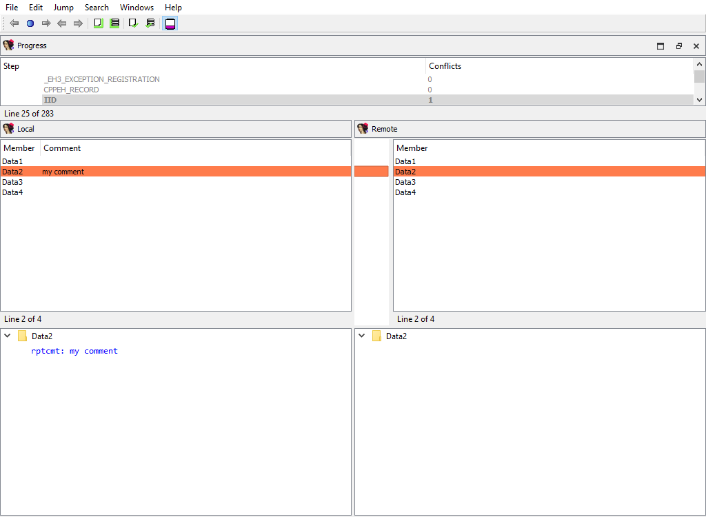Click the stacked pages green checkmark icon
706x517 pixels.
(150, 23)
